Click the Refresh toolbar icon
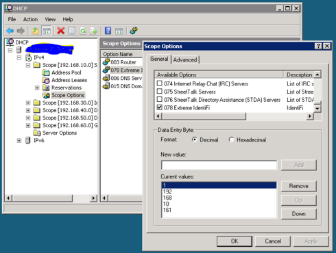The width and height of the screenshot is (336, 253). (83, 31)
